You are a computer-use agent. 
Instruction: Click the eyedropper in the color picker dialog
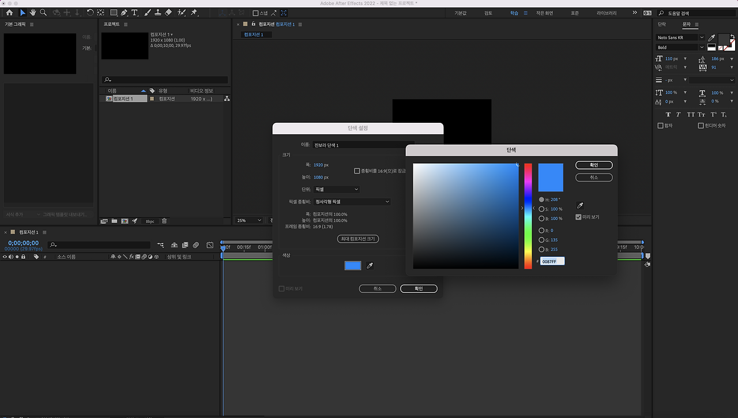pyautogui.click(x=579, y=206)
